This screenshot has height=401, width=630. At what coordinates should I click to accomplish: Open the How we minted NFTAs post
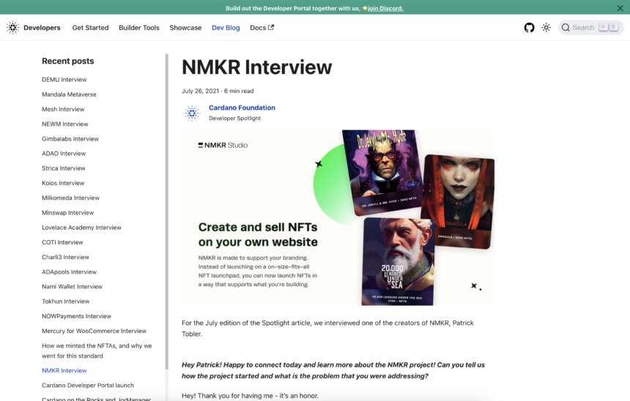pos(97,351)
